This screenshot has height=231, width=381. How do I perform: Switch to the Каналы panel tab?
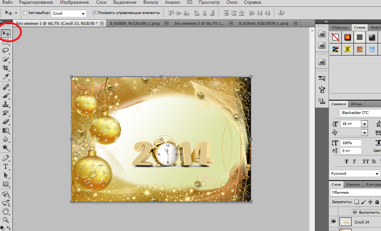coord(353,184)
